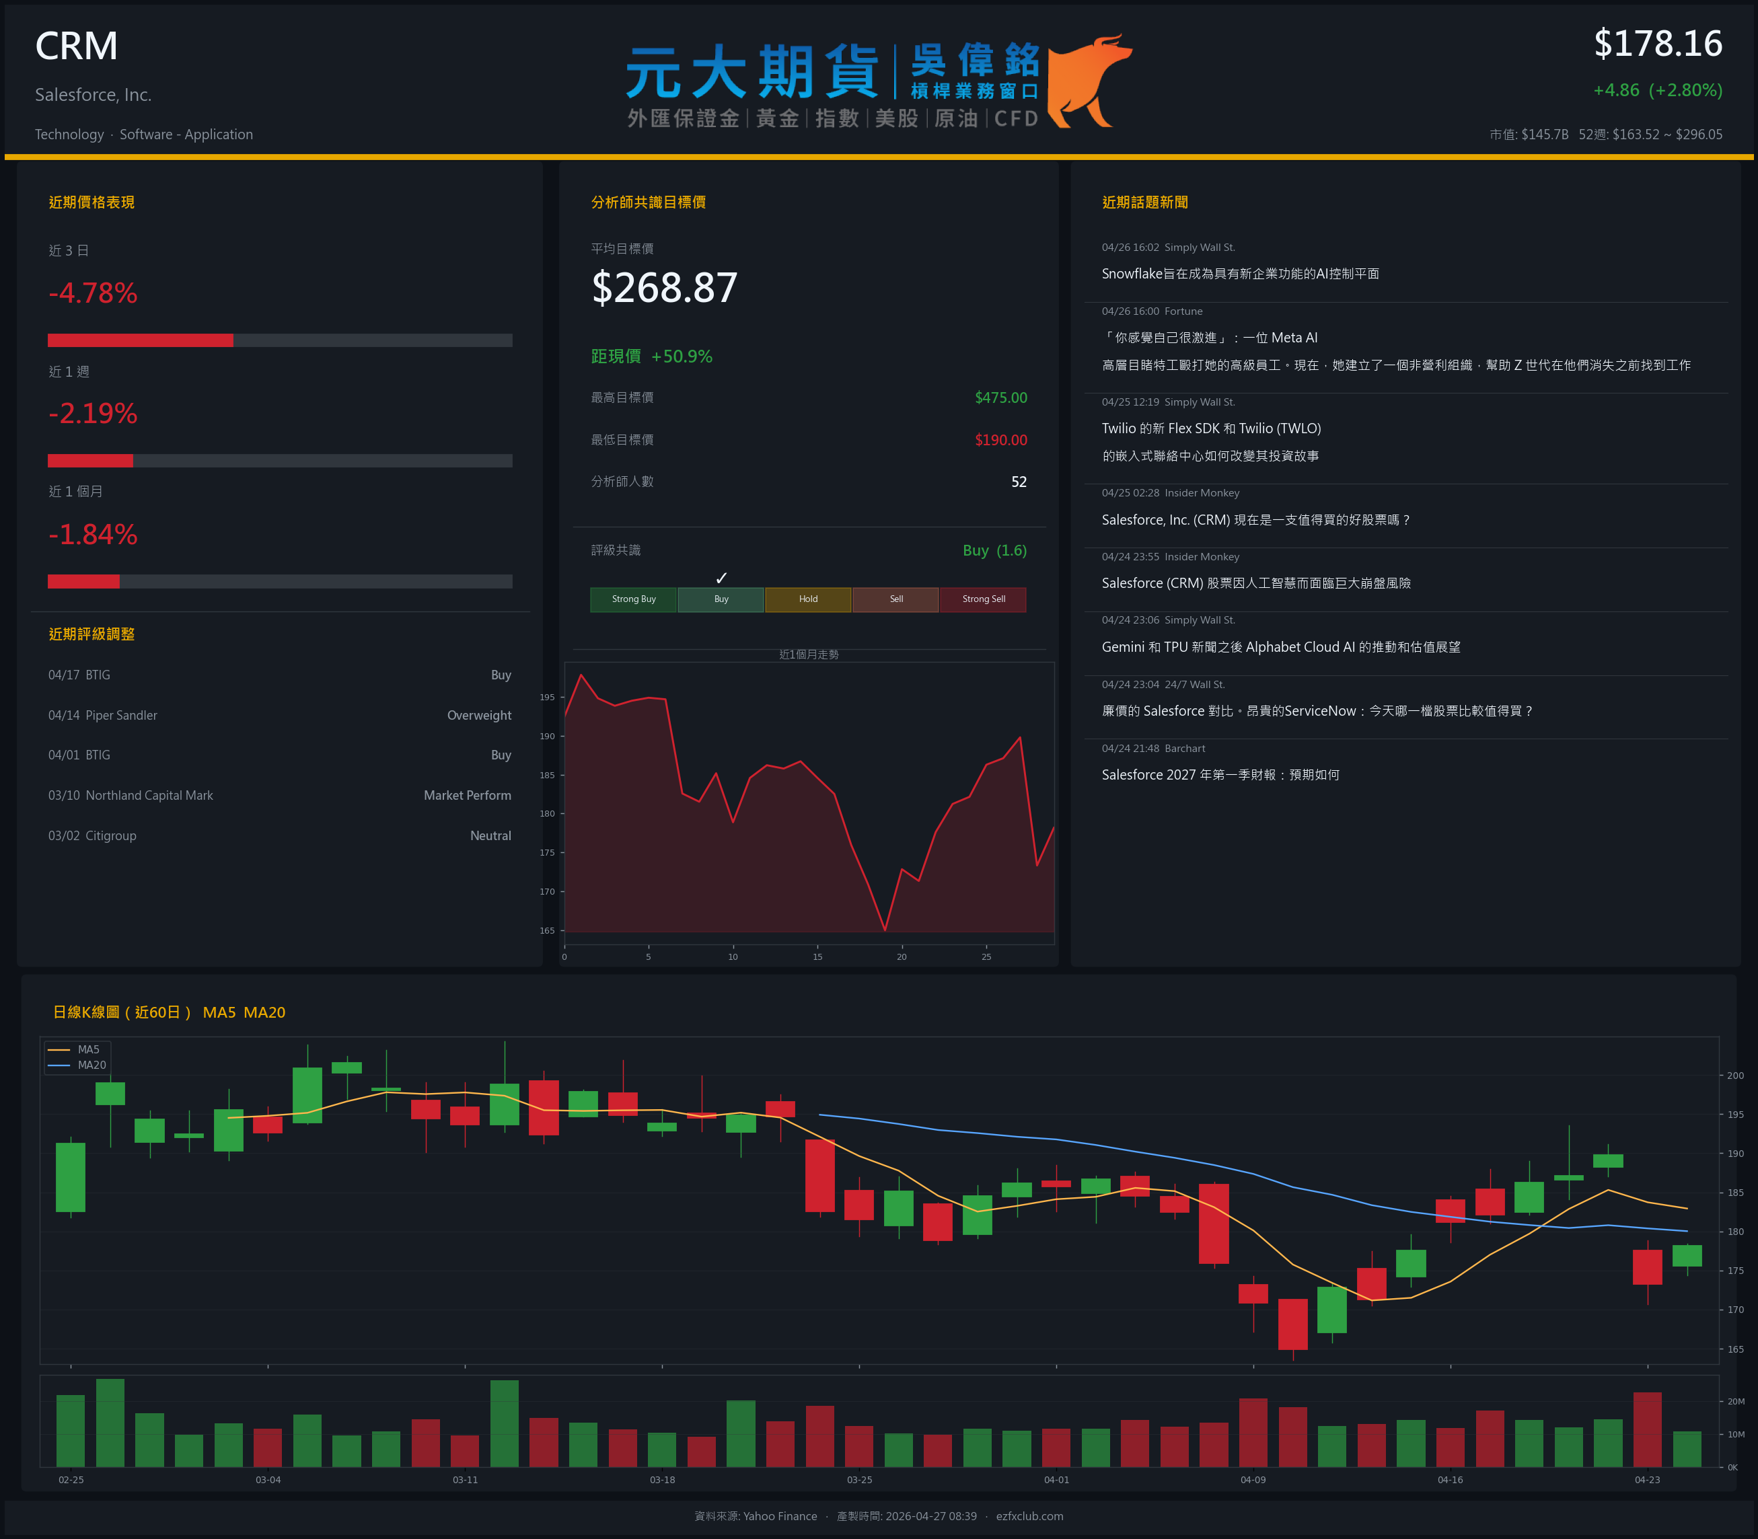
Task: Click the $178.16 current price
Action: (1658, 44)
